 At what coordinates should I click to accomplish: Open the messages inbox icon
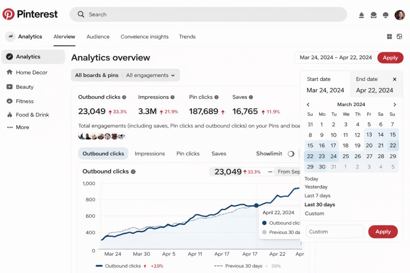click(374, 15)
